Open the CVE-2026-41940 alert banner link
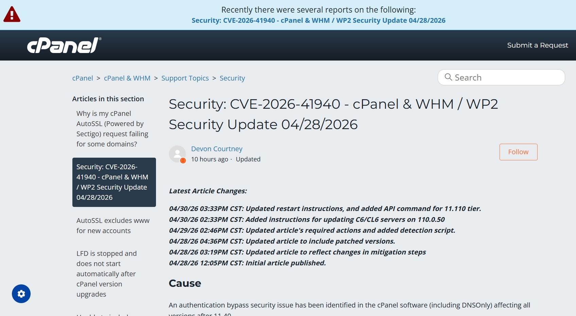The height and width of the screenshot is (316, 576). [318, 20]
